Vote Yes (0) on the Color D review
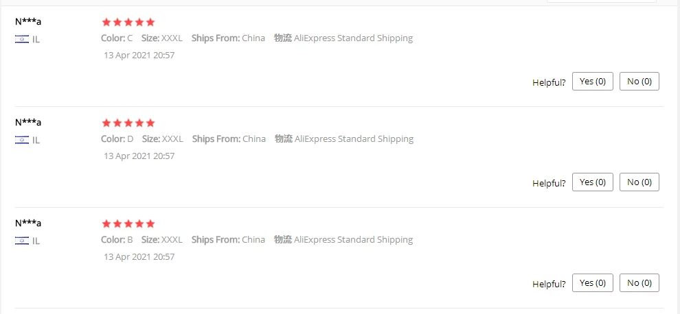Image resolution: width=680 pixels, height=314 pixels. click(x=592, y=182)
